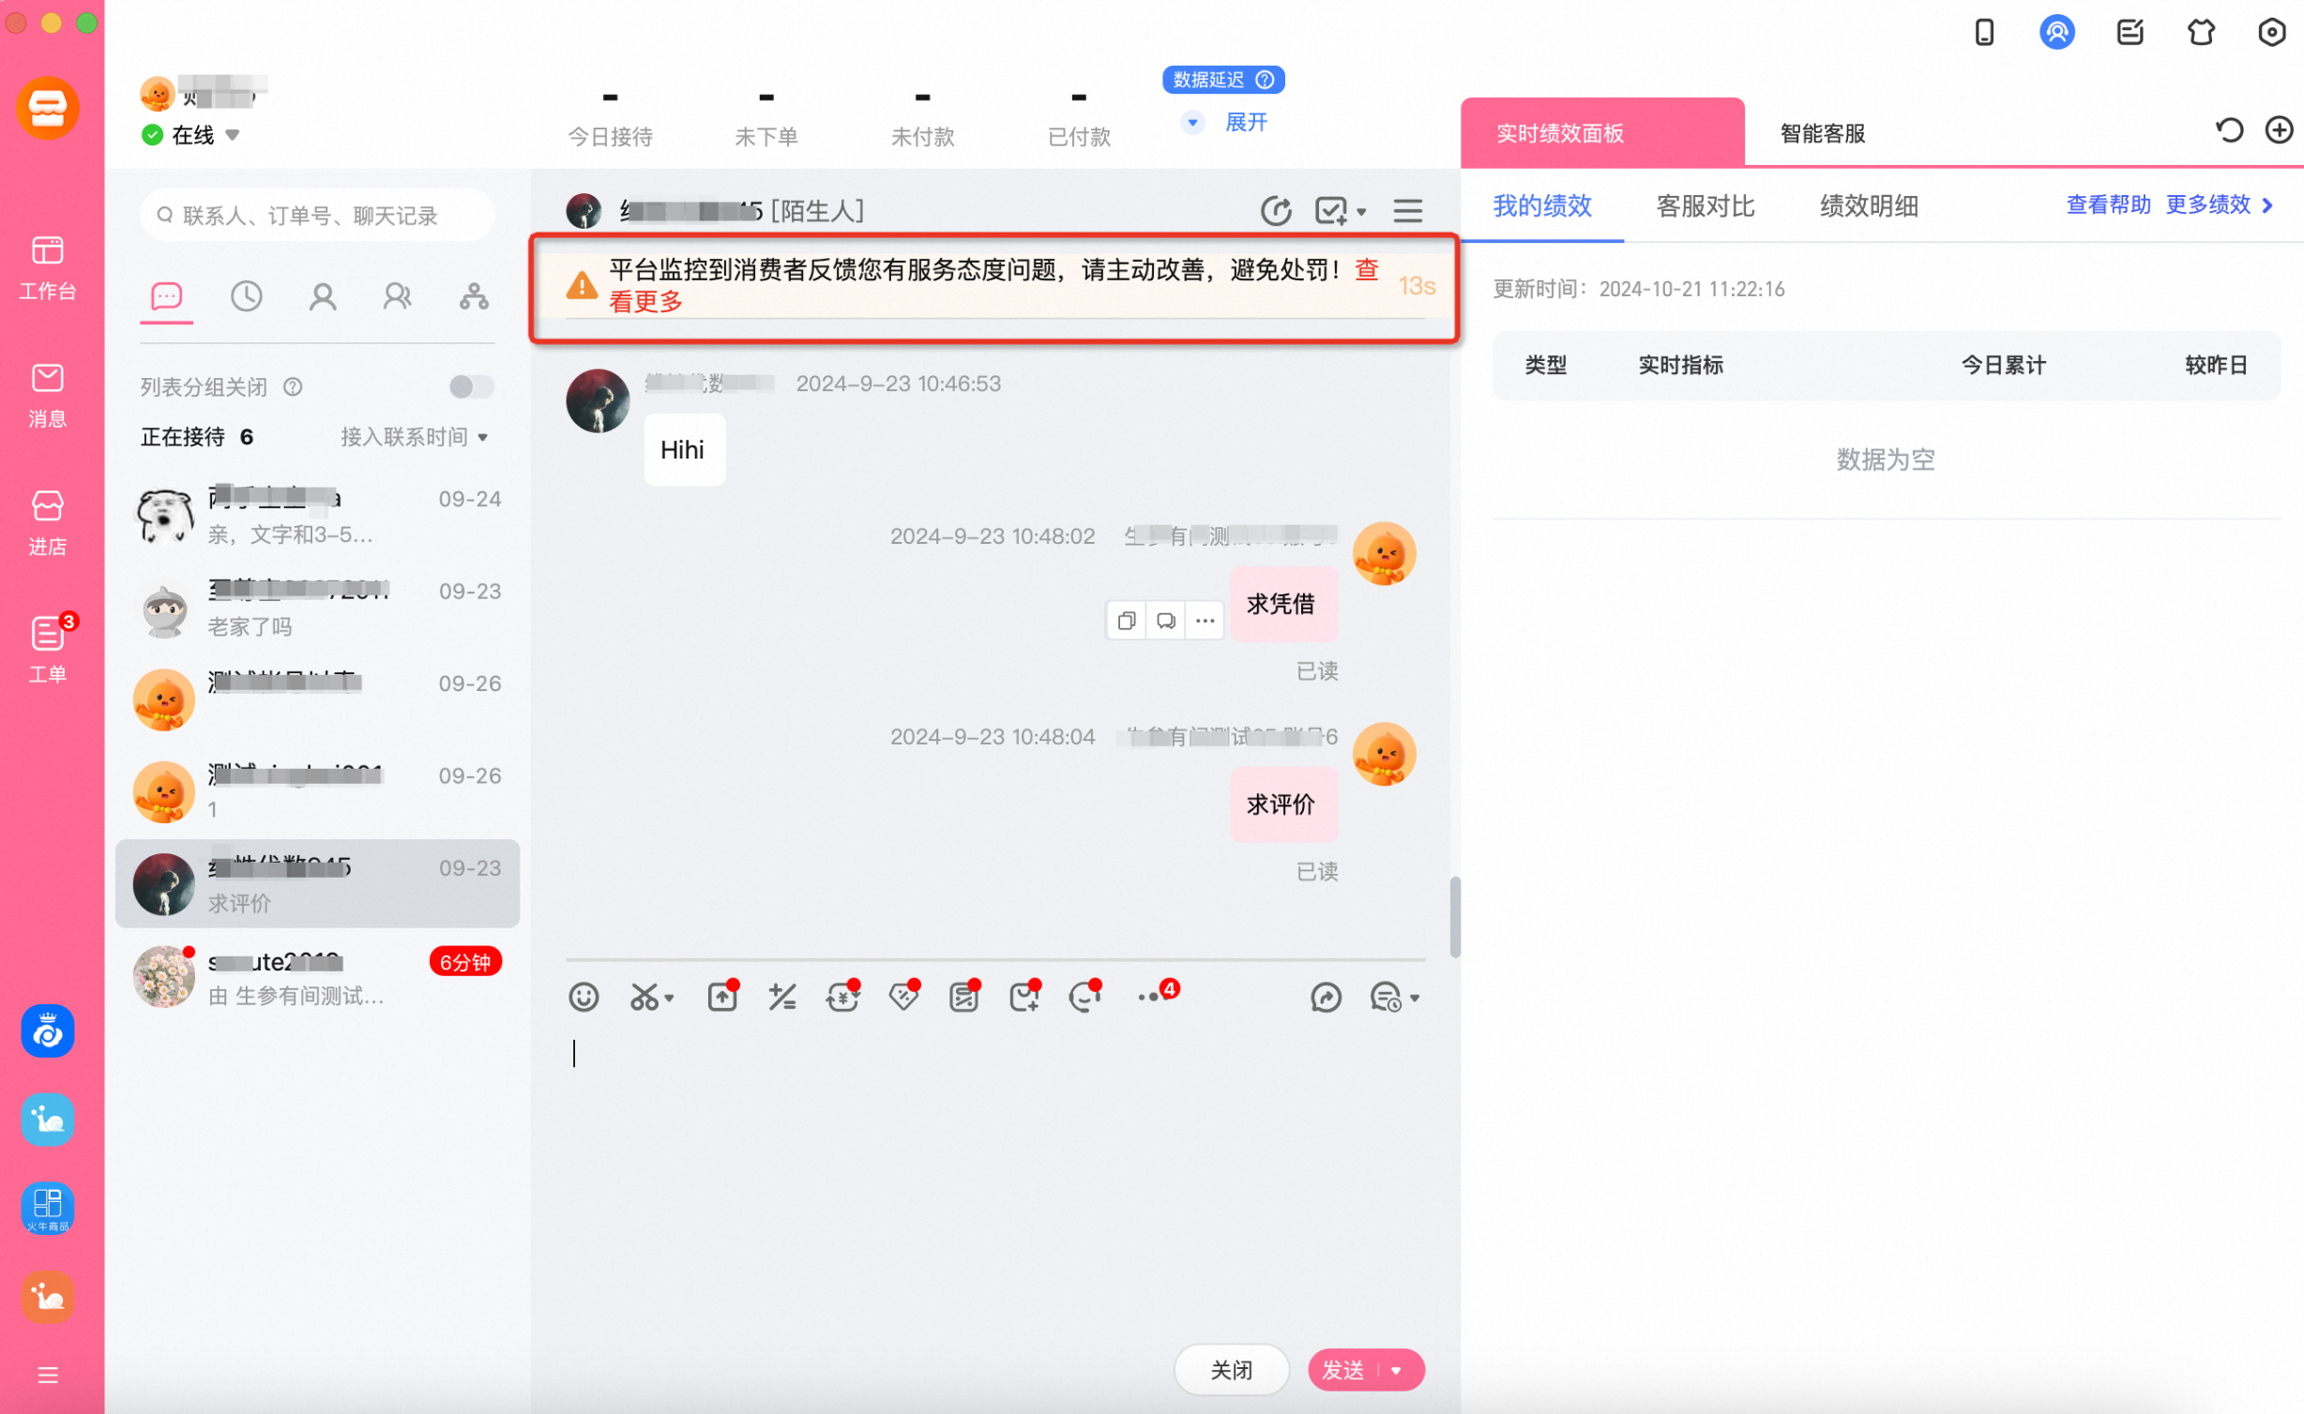Click the hamburger menu at sidebar bottom
The width and height of the screenshot is (2304, 1414).
point(48,1375)
